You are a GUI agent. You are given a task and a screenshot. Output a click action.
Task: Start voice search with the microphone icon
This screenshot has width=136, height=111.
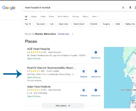pos(130,8)
